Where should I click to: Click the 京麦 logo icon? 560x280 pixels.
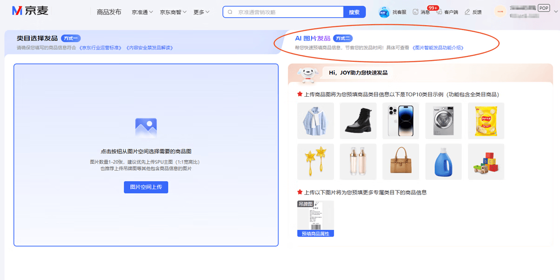click(17, 11)
